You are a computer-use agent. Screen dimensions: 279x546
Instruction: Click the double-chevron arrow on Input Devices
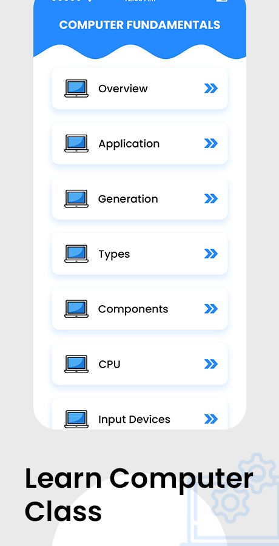210,419
